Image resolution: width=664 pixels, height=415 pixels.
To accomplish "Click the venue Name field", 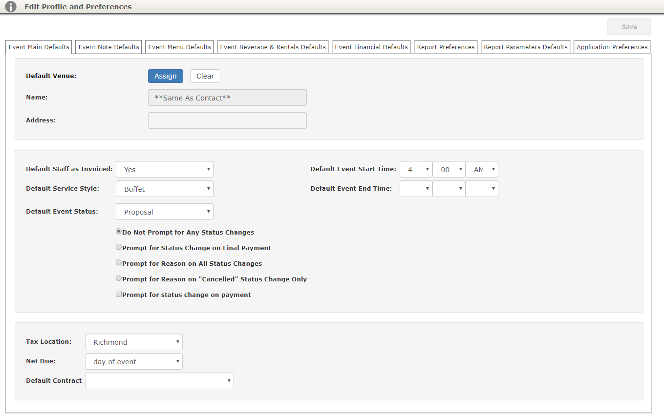I will tap(227, 98).
